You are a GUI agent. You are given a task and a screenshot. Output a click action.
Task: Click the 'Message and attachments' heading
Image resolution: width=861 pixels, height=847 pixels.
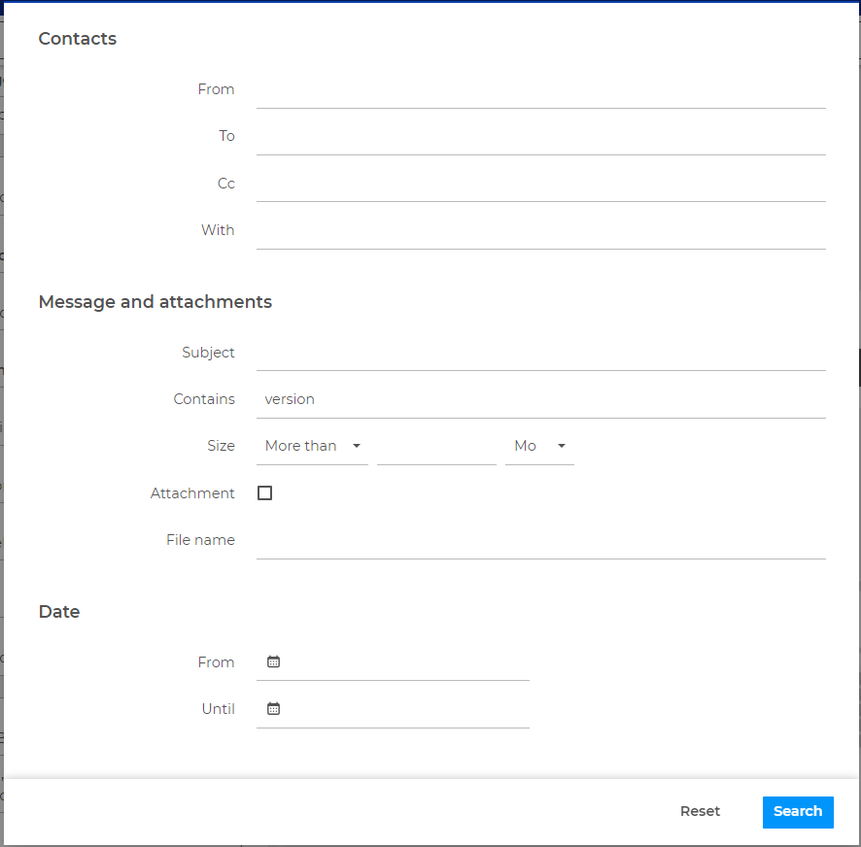155,302
